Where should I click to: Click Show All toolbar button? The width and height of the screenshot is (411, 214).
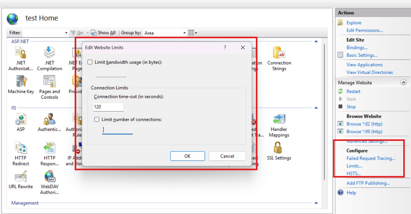coord(103,33)
